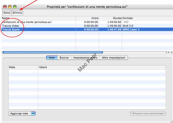Switch to Altre impostazioni tab
The image size is (173, 123).
pos(114,58)
